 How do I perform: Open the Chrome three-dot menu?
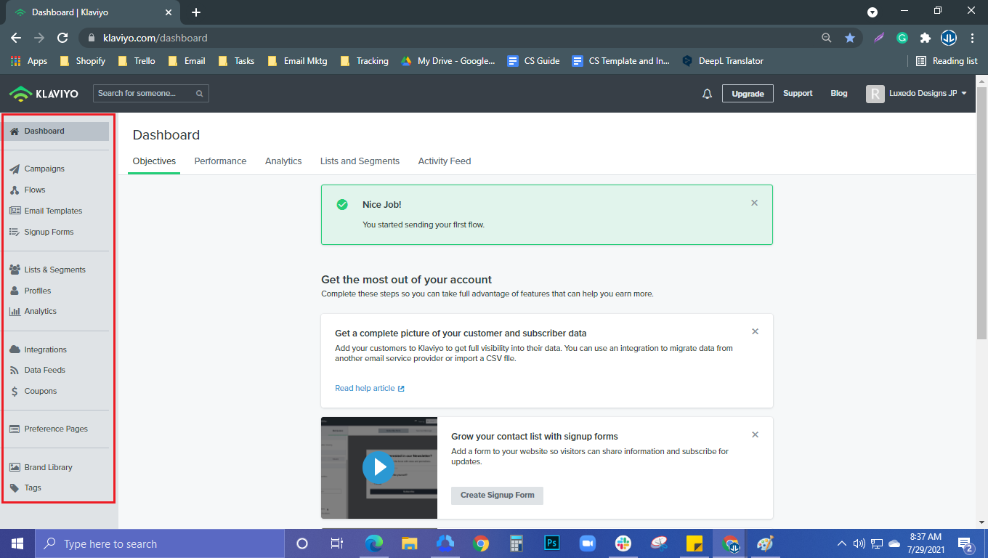pos(972,38)
